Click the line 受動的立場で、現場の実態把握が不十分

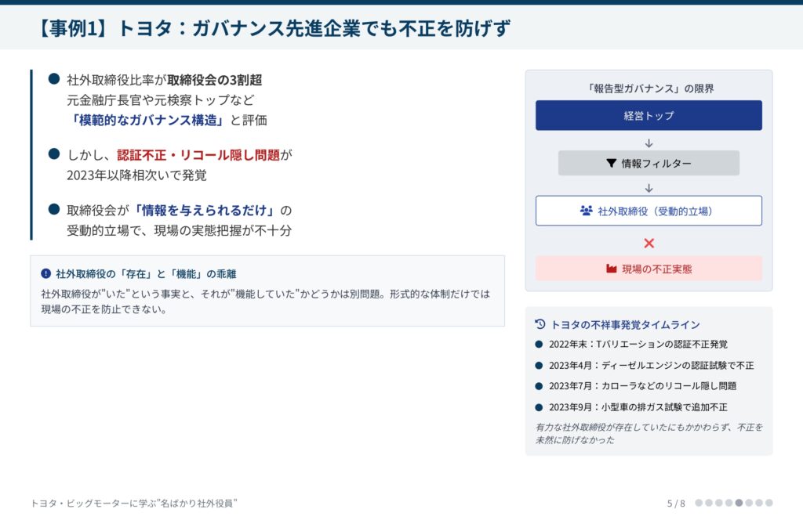(x=180, y=230)
